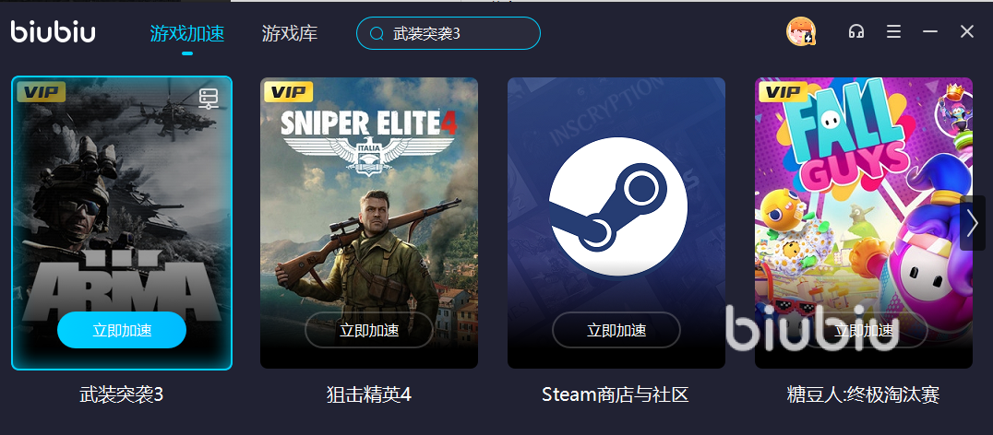The height and width of the screenshot is (435, 993).
Task: Start 立即加速 for Steam商店与社区
Action: [x=616, y=330]
